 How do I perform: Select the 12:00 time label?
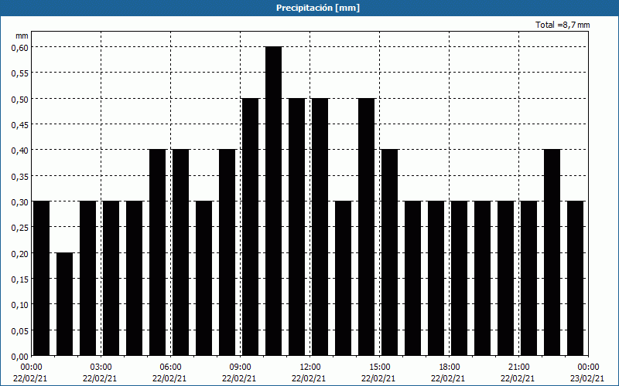(310, 367)
